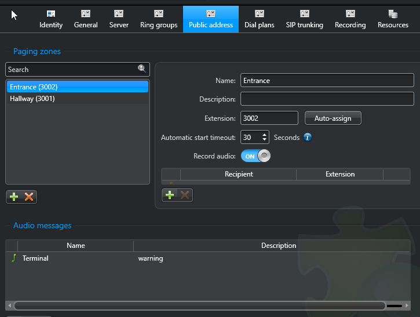
Task: Select the Hallway (3001) paging zone
Action: pos(32,99)
